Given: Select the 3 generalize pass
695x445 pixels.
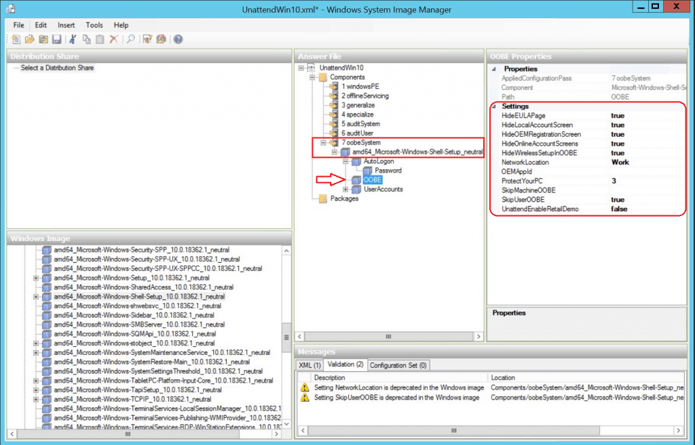Looking at the screenshot, I should [x=358, y=105].
